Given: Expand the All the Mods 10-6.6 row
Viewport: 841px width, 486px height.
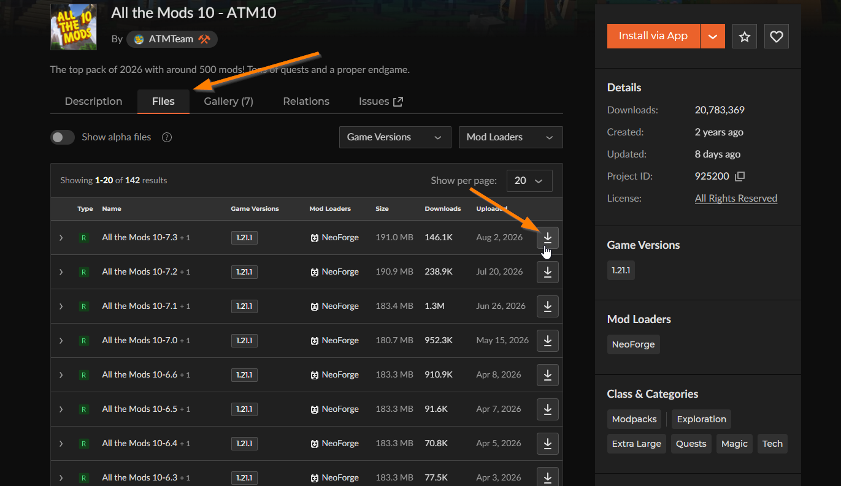Looking at the screenshot, I should pos(61,374).
